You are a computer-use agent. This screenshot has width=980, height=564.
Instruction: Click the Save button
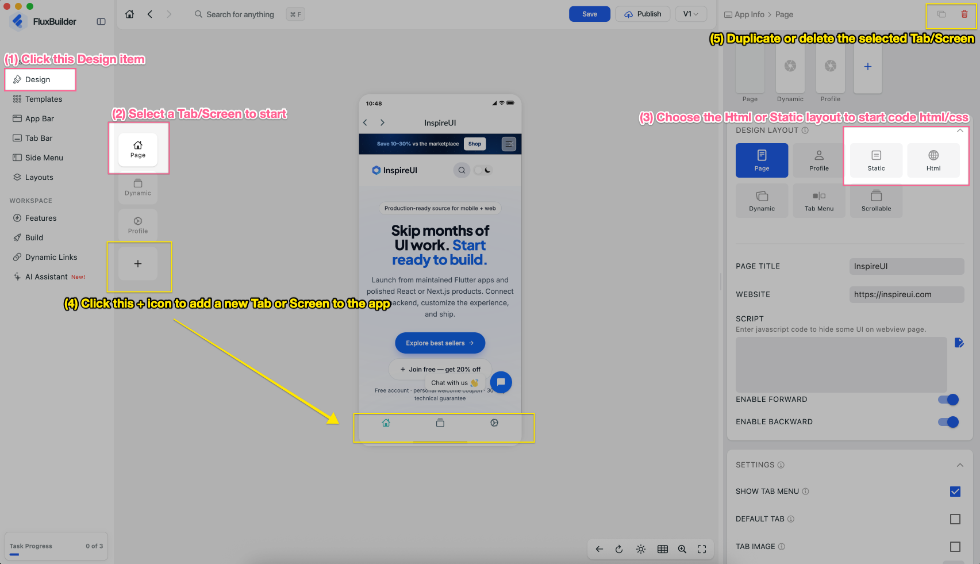[x=590, y=14]
